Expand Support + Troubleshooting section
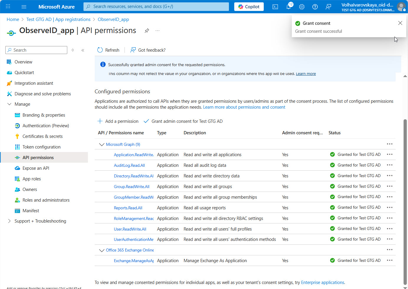The height and width of the screenshot is (289, 408). tap(9, 221)
